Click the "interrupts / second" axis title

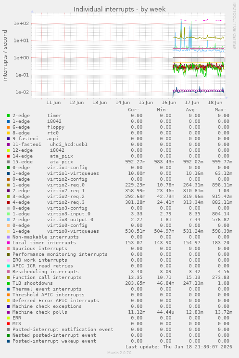tap(5, 55)
